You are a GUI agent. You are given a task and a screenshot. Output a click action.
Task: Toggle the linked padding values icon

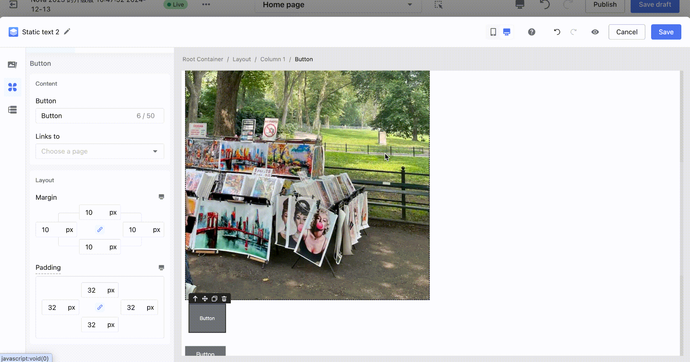pyautogui.click(x=100, y=307)
